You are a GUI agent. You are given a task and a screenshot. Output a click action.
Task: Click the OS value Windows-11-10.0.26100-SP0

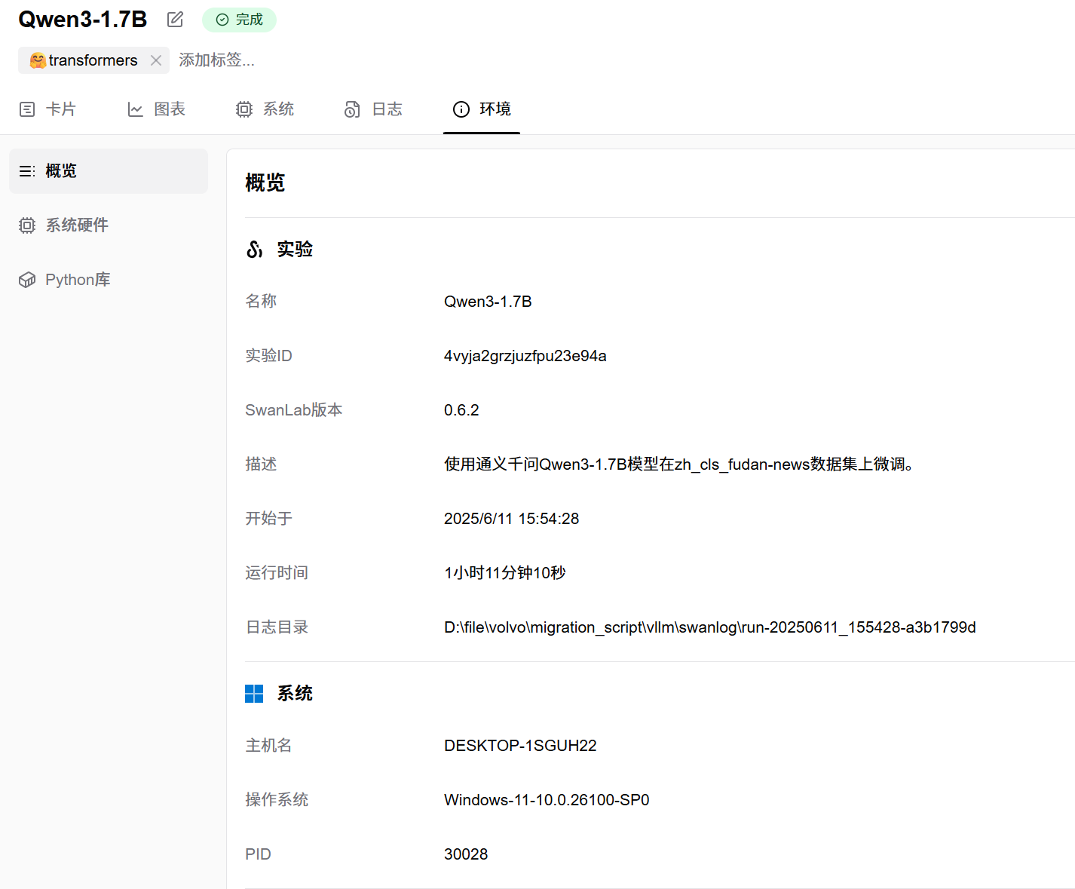coord(547,800)
